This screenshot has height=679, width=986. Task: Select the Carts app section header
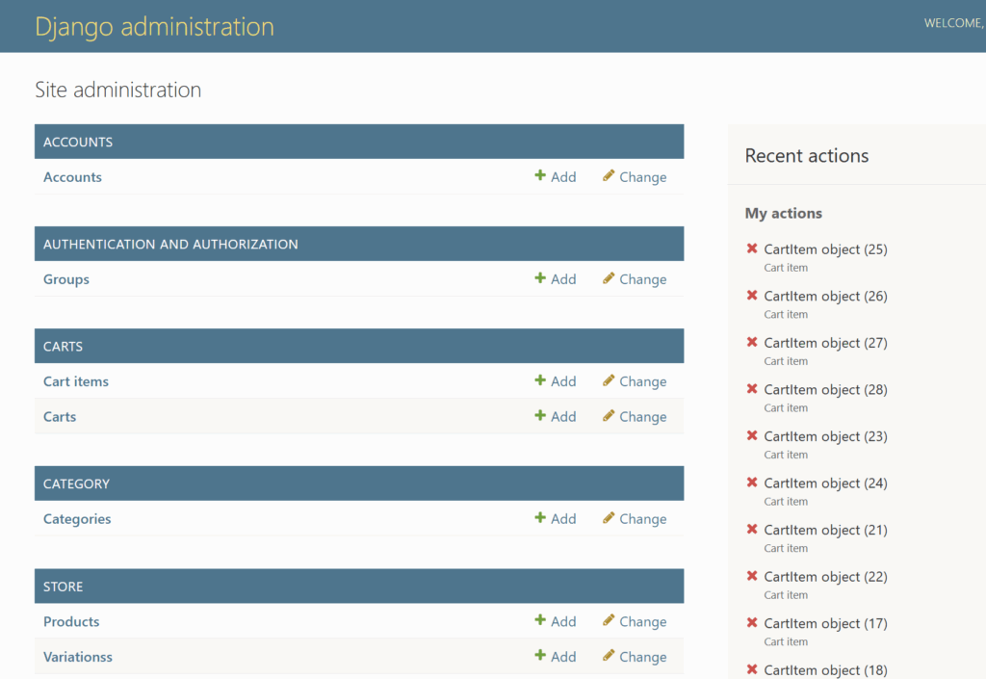point(64,347)
